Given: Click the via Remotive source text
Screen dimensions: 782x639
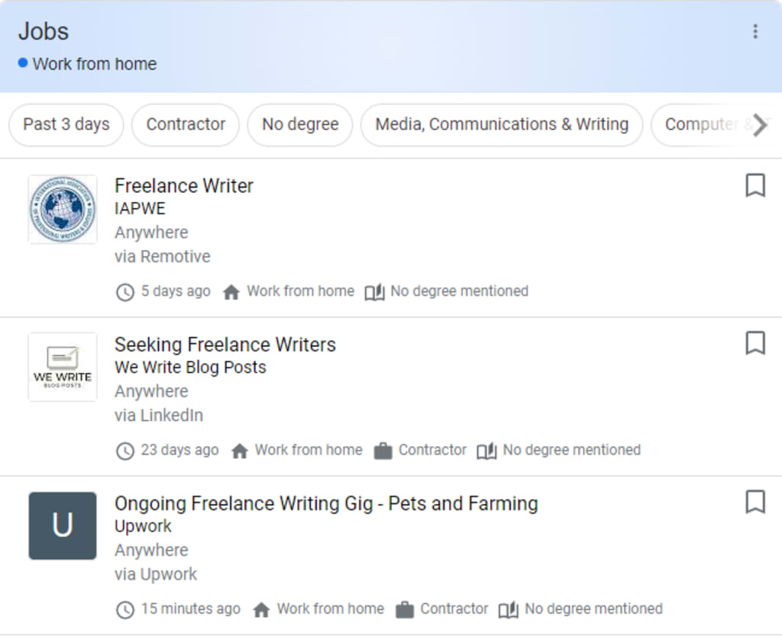Looking at the screenshot, I should point(162,256).
